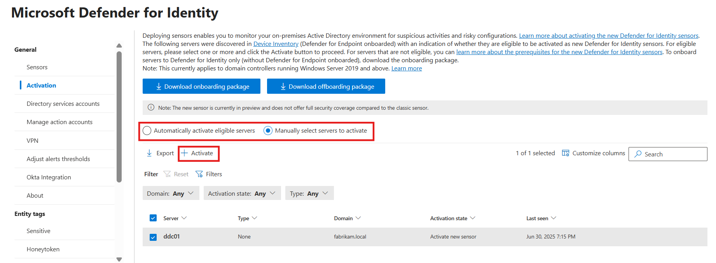Open the Device Inventory link
716x263 pixels.
(276, 44)
